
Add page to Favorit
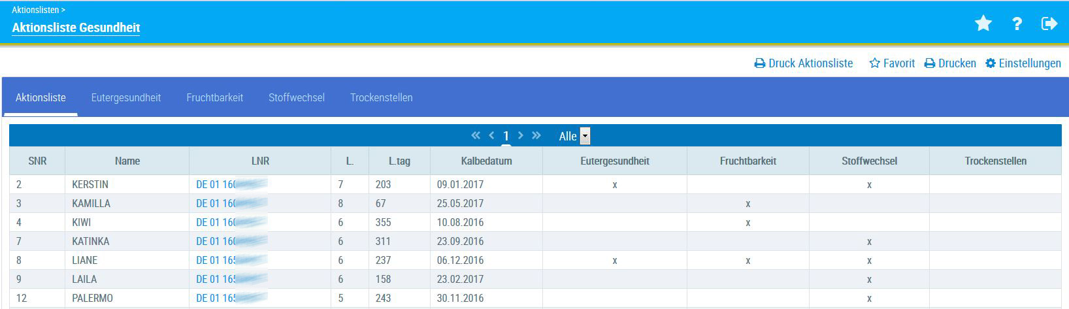coord(892,63)
